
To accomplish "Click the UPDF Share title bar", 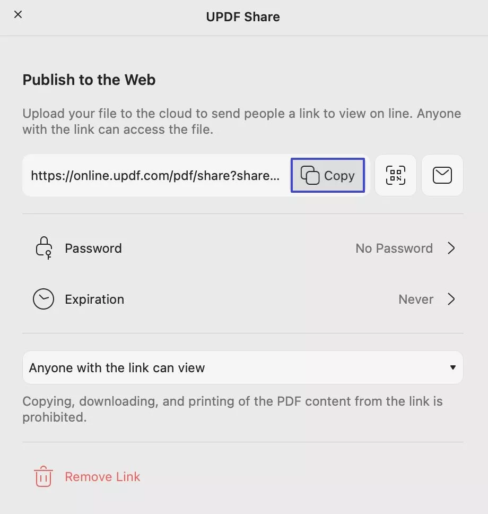I will coord(243,16).
